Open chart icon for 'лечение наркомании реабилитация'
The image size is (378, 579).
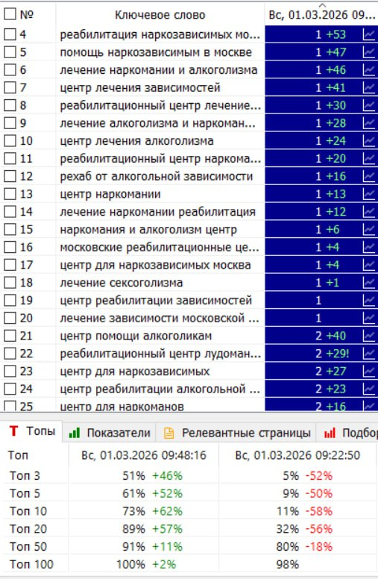(369, 212)
